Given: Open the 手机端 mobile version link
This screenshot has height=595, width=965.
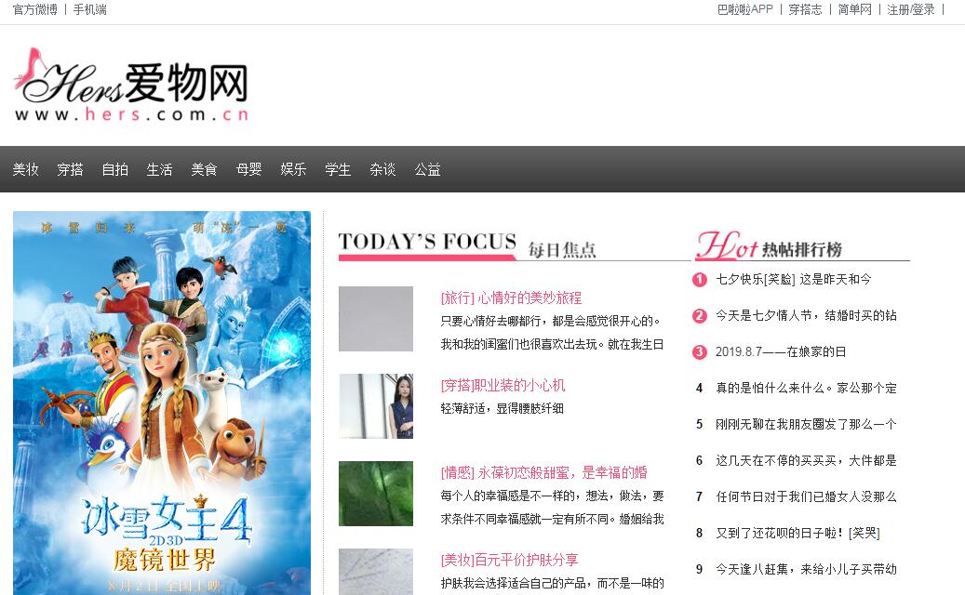Looking at the screenshot, I should 90,9.
